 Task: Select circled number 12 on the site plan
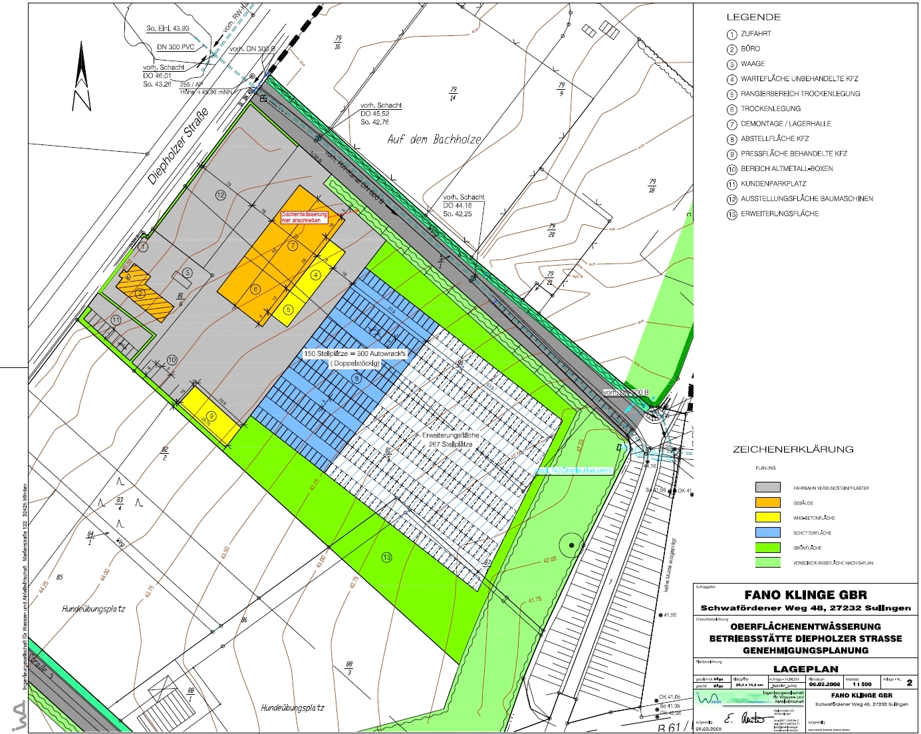(x=220, y=195)
